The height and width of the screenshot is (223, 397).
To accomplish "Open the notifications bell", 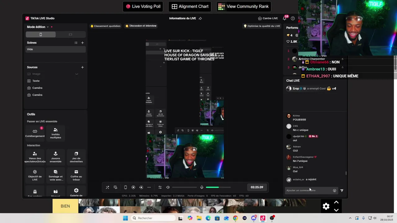I will click(284, 18).
